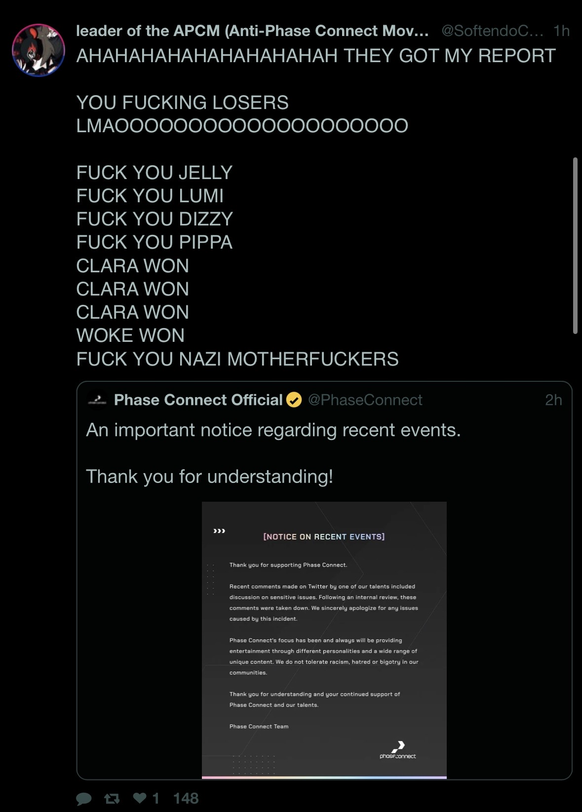The image size is (582, 812).
Task: Click the 2h timestamp on the quoted tweet
Action: [x=553, y=400]
